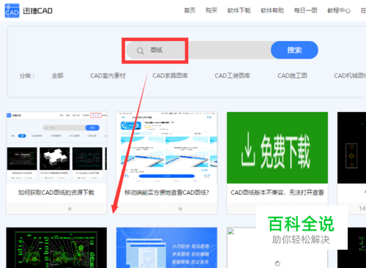Open the 购买 navigation item
Image resolution: width=366 pixels, height=268 pixels.
[x=212, y=10]
